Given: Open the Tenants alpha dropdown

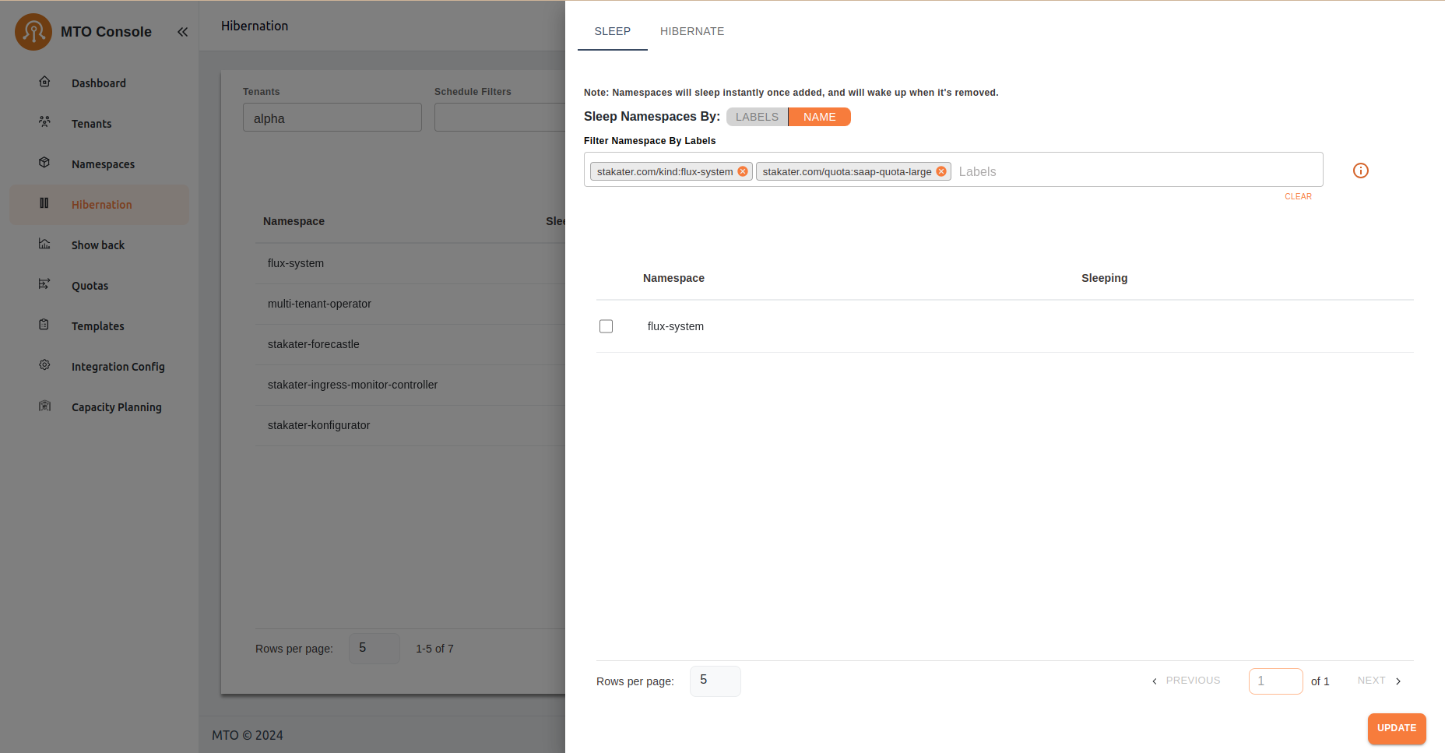Looking at the screenshot, I should [332, 118].
